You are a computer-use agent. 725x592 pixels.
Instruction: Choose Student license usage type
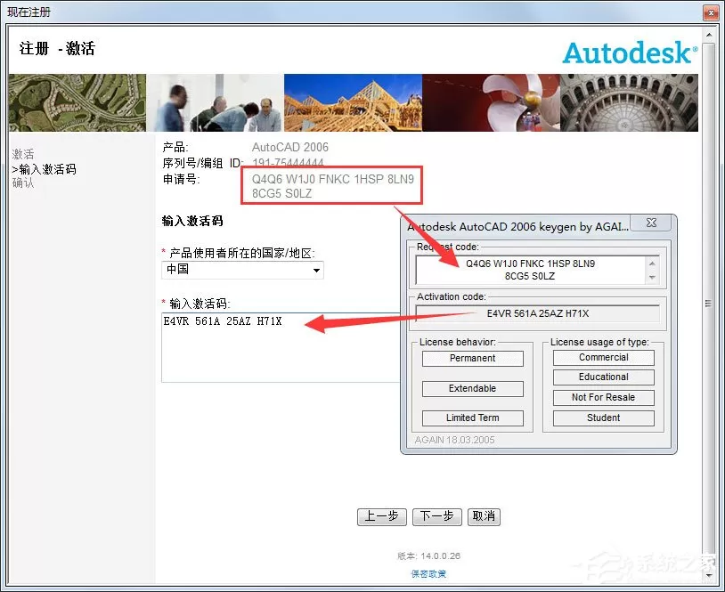click(603, 418)
